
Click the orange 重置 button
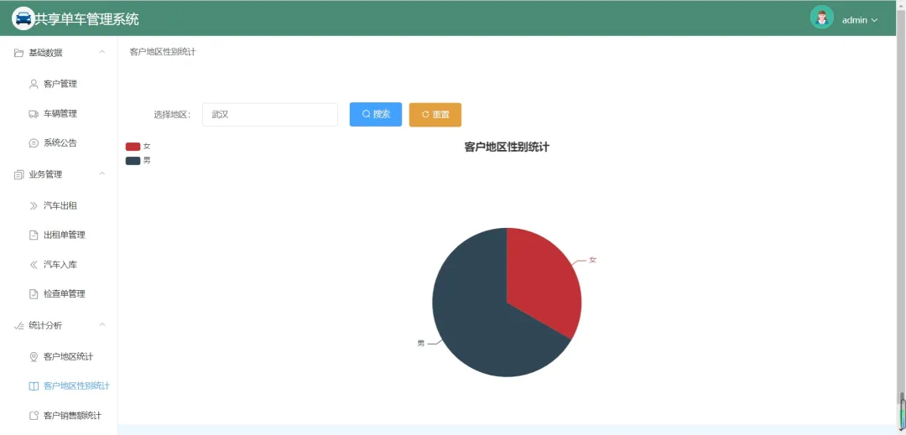[x=435, y=114]
